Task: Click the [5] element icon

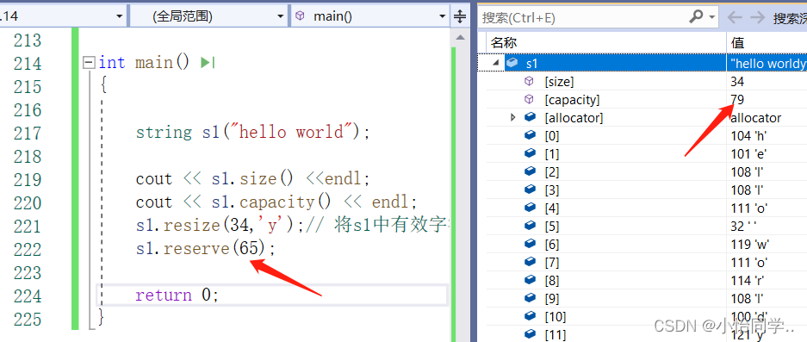Action: tap(530, 226)
